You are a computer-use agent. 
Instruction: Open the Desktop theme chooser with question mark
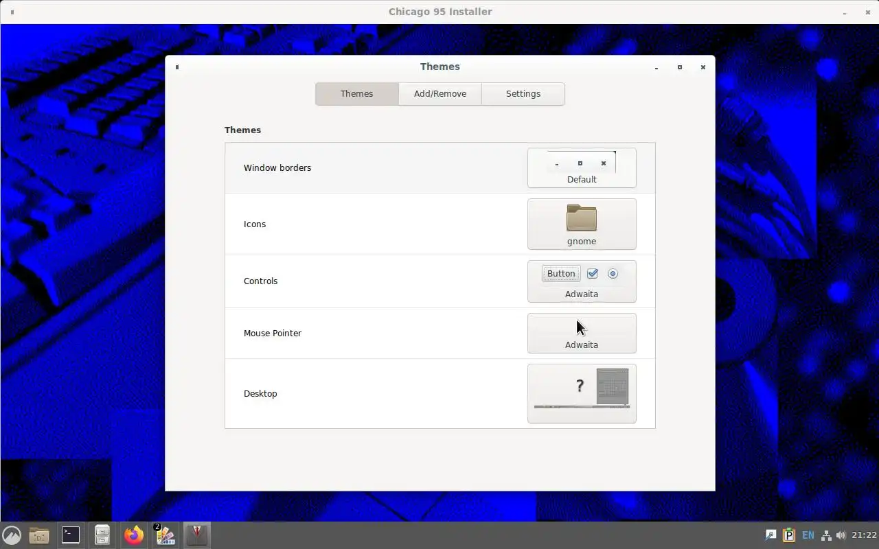pos(582,393)
